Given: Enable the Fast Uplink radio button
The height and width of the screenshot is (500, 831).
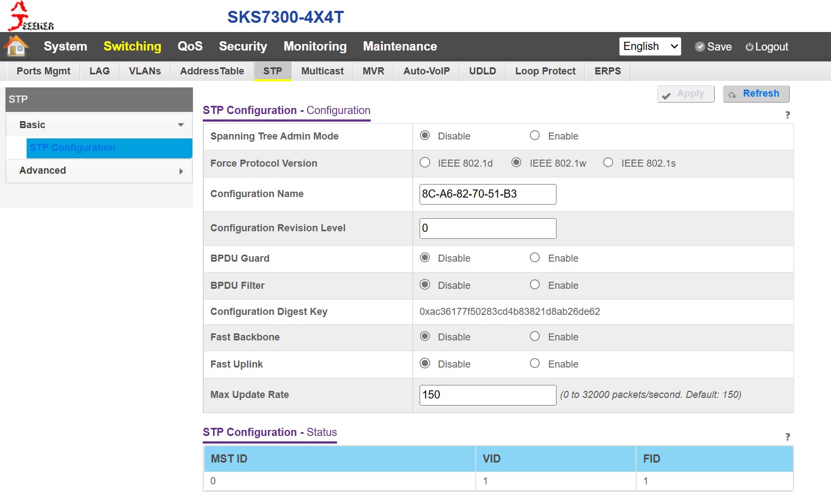Looking at the screenshot, I should click(x=535, y=364).
